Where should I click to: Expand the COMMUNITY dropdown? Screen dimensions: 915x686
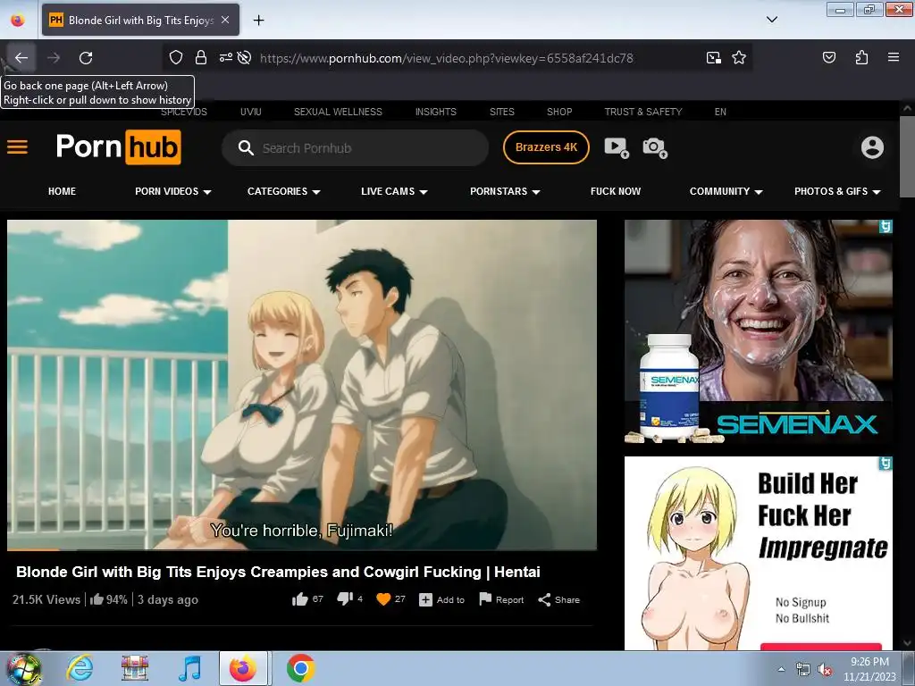point(726,191)
